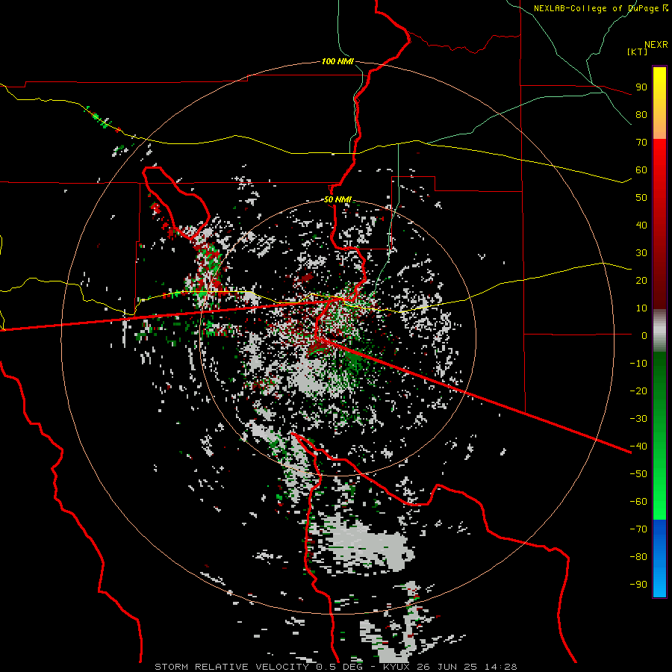Click the 80 value on the velocity scale
The height and width of the screenshot is (672, 672).
641,115
